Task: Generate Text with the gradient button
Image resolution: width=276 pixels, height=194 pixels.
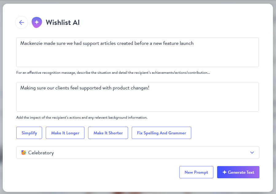Action: pos(238,172)
